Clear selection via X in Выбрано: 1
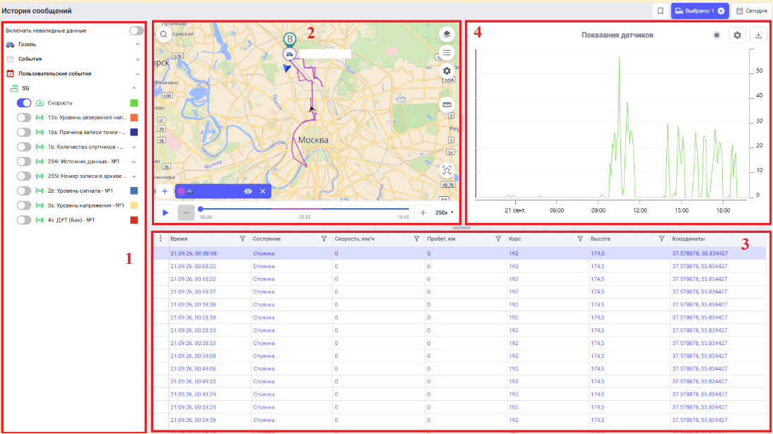 (721, 11)
